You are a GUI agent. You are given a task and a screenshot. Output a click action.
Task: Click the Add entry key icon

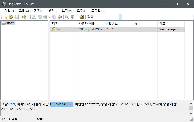pyautogui.click(x=24, y=17)
